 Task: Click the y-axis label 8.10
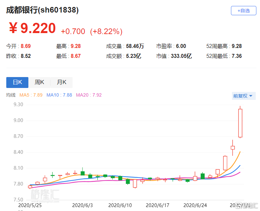point(18,168)
